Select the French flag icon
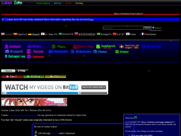The height and width of the screenshot is (136, 181). click(x=143, y=34)
